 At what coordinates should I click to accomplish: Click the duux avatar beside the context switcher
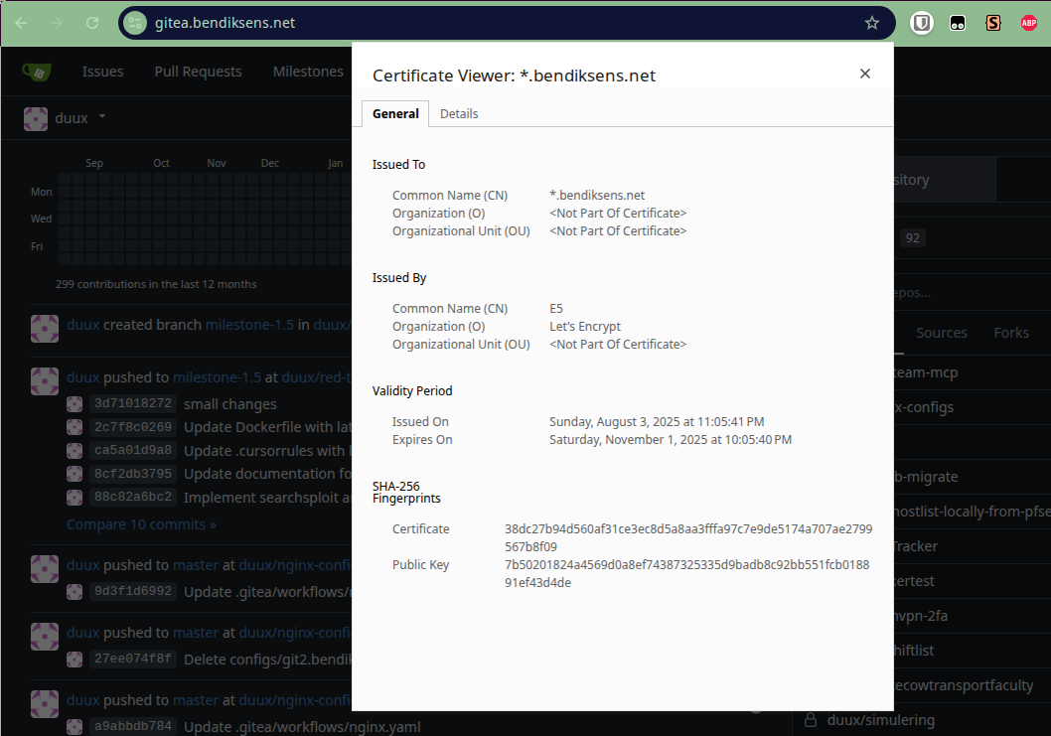pos(36,118)
